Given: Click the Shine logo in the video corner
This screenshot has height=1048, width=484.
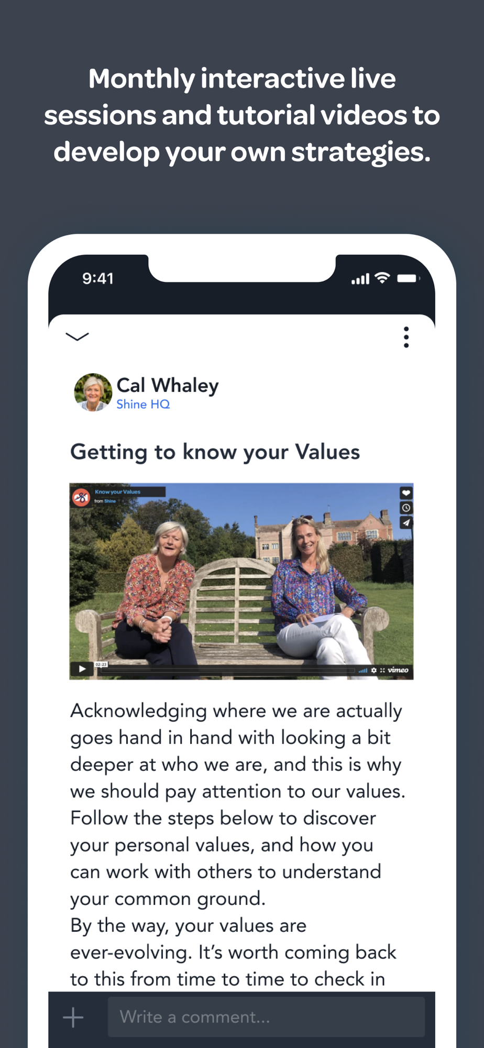Looking at the screenshot, I should [81, 497].
